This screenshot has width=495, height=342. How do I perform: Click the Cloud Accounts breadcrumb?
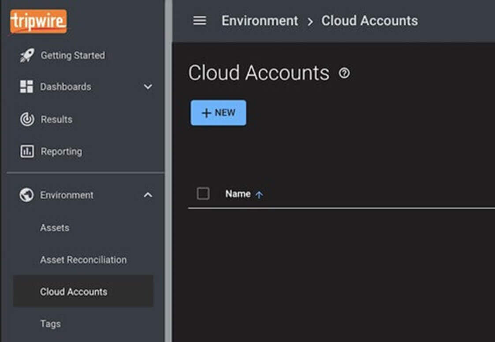point(369,21)
